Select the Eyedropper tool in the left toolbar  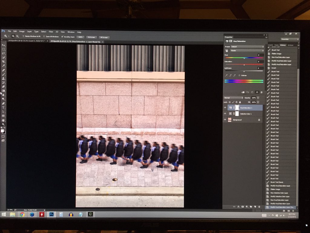(3, 66)
